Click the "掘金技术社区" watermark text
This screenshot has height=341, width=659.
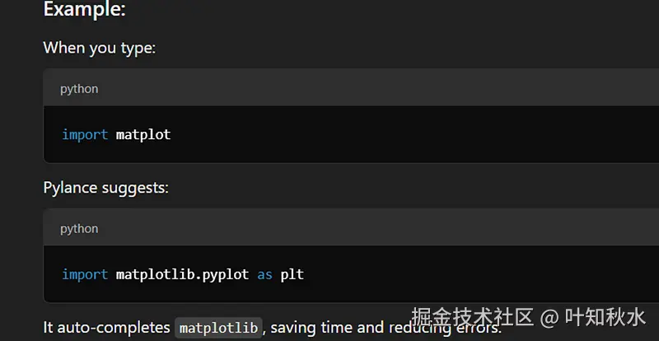[472, 317]
